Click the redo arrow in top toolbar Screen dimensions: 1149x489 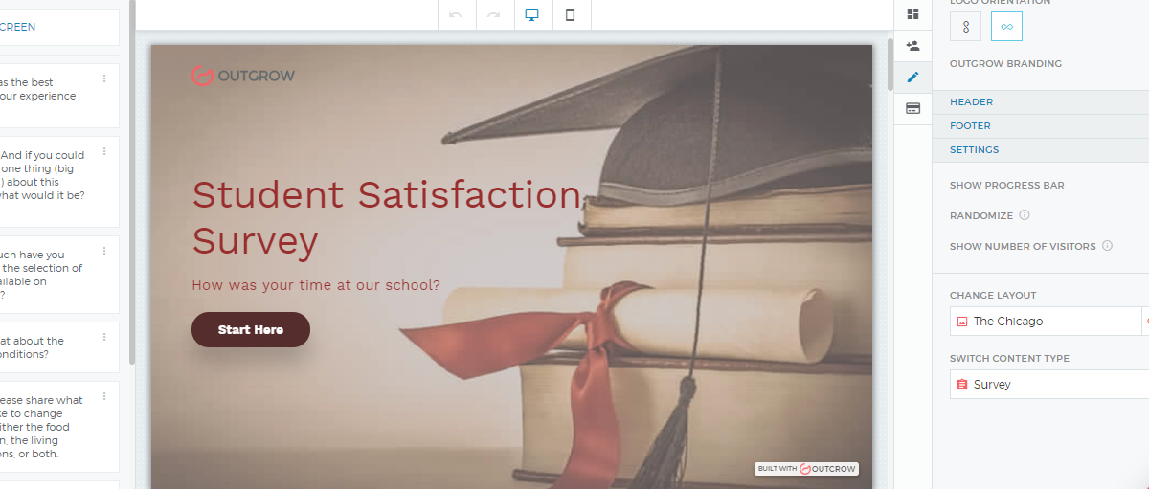[494, 14]
